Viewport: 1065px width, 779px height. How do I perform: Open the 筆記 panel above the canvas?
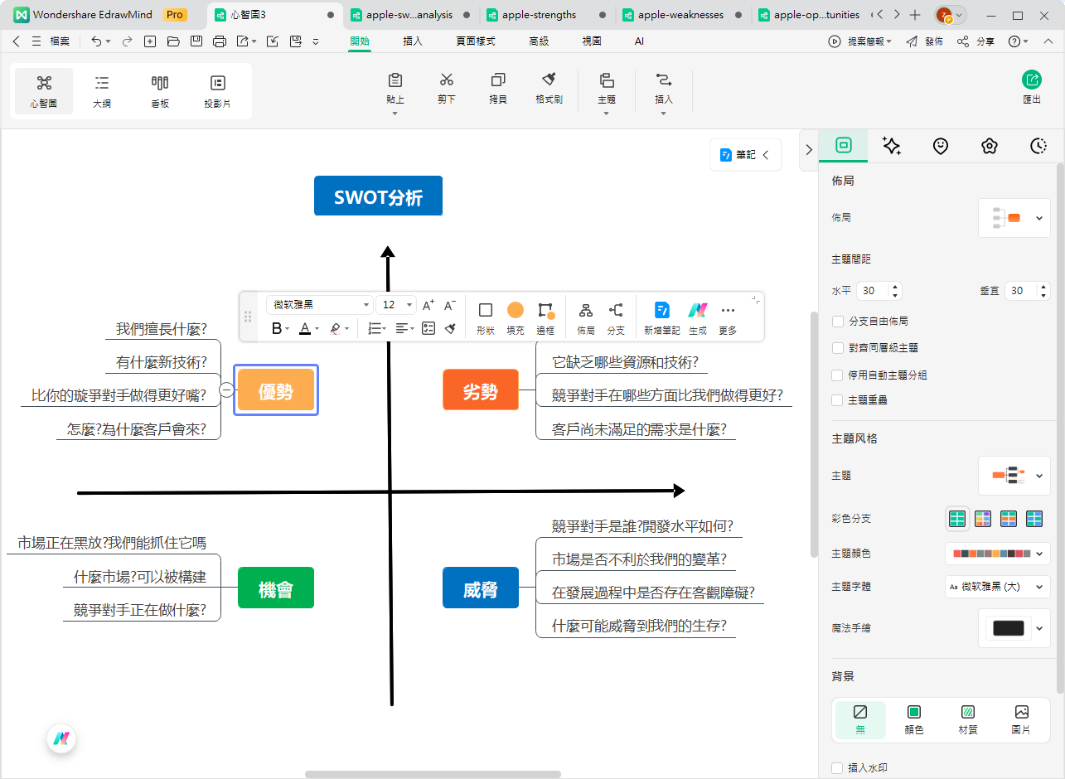pyautogui.click(x=744, y=154)
